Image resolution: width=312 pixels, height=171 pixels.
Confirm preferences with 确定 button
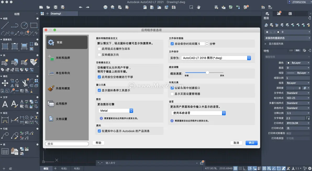pyautogui.click(x=252, y=143)
